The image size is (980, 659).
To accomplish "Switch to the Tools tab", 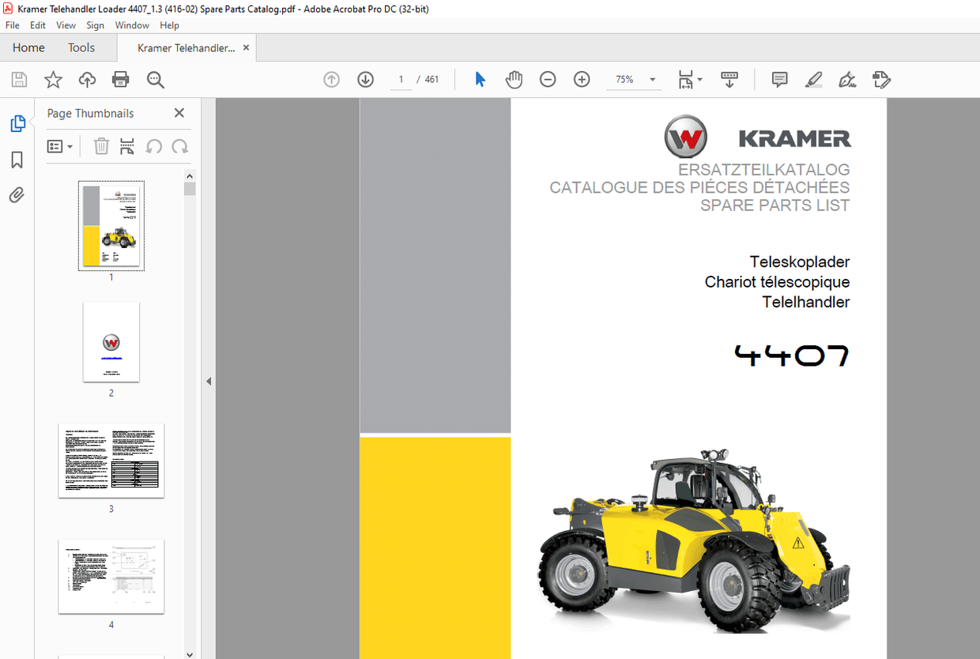I will pyautogui.click(x=81, y=47).
